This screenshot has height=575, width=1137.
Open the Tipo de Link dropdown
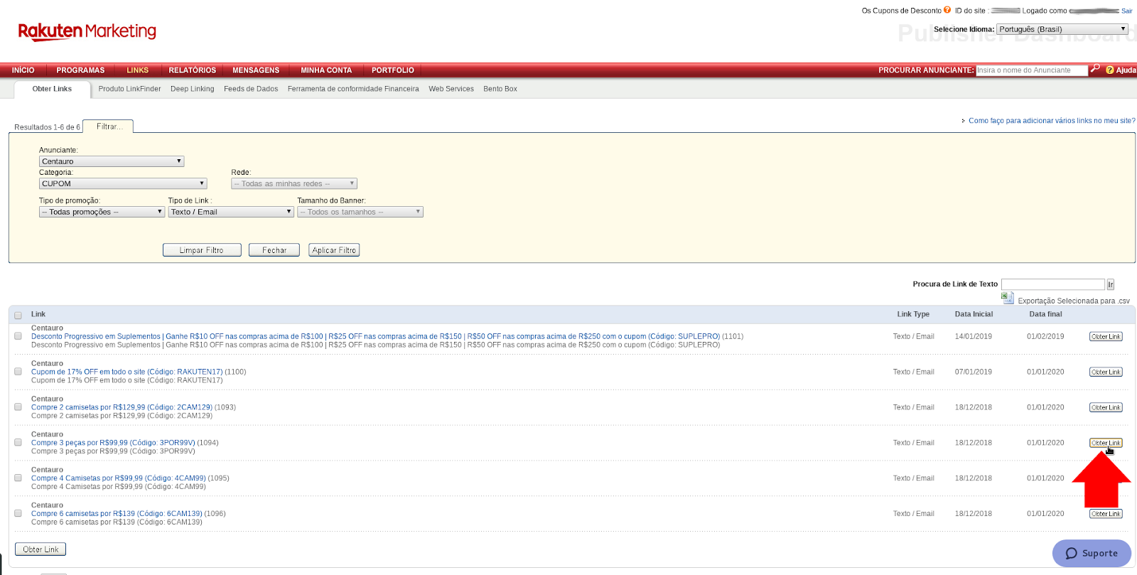coord(231,212)
